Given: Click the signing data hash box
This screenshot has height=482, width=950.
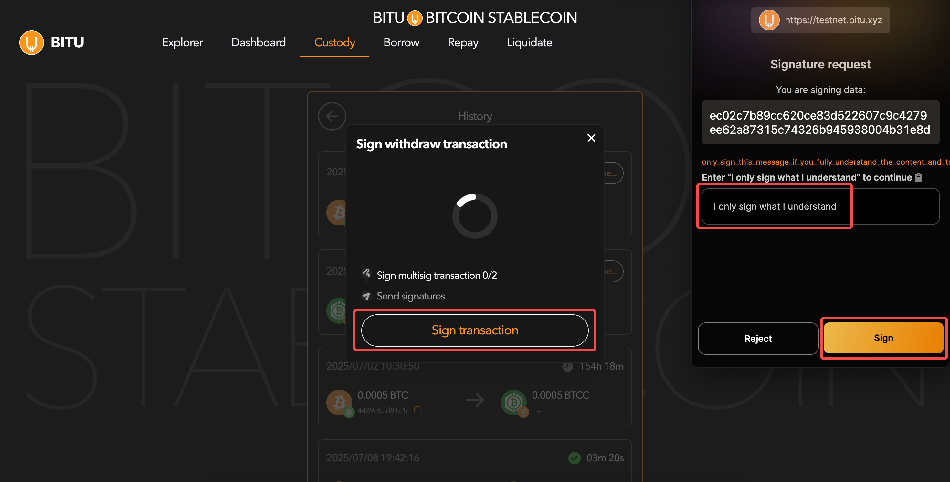Looking at the screenshot, I should [820, 122].
